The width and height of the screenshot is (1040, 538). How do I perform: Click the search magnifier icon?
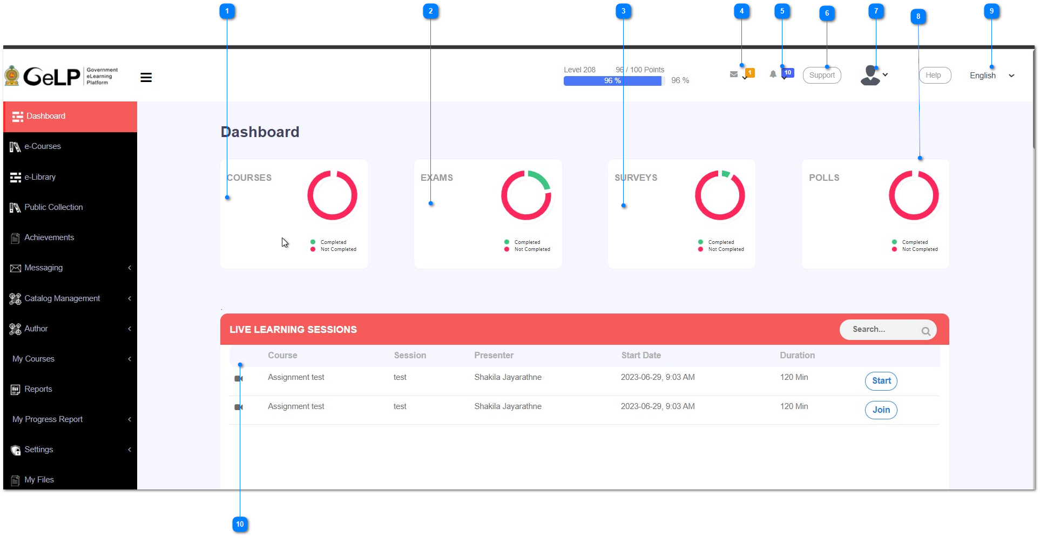(926, 331)
